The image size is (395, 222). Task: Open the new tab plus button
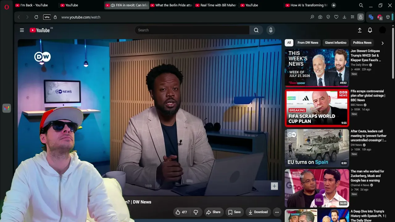click(334, 5)
